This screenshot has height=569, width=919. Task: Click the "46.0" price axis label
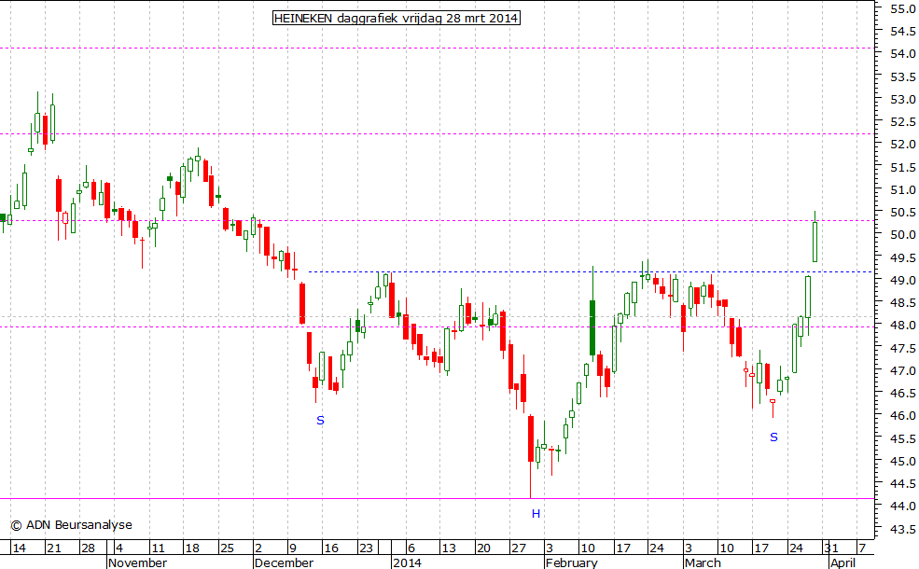click(x=903, y=415)
